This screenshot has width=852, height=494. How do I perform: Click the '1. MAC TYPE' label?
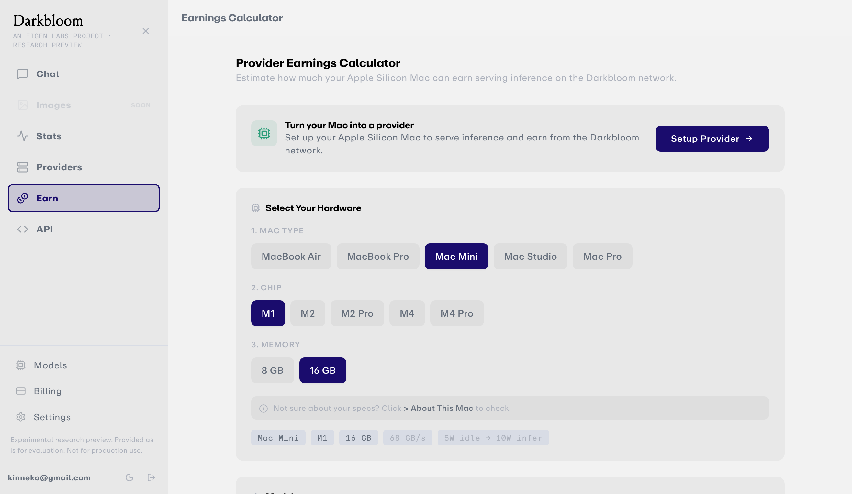click(277, 230)
